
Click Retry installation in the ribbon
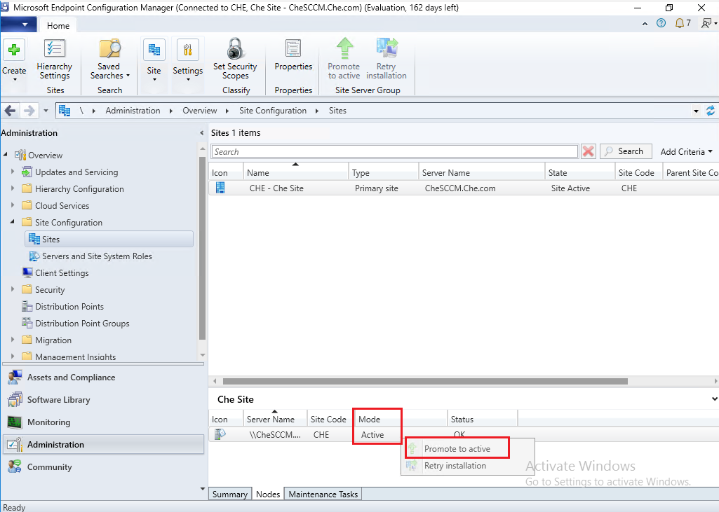point(387,59)
